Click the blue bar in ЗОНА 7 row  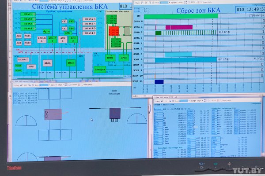185,59
